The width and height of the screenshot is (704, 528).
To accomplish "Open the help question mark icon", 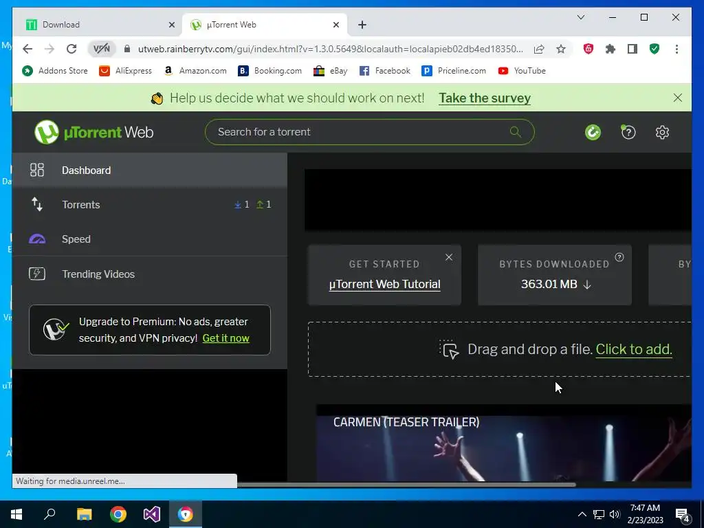I will coord(628,132).
